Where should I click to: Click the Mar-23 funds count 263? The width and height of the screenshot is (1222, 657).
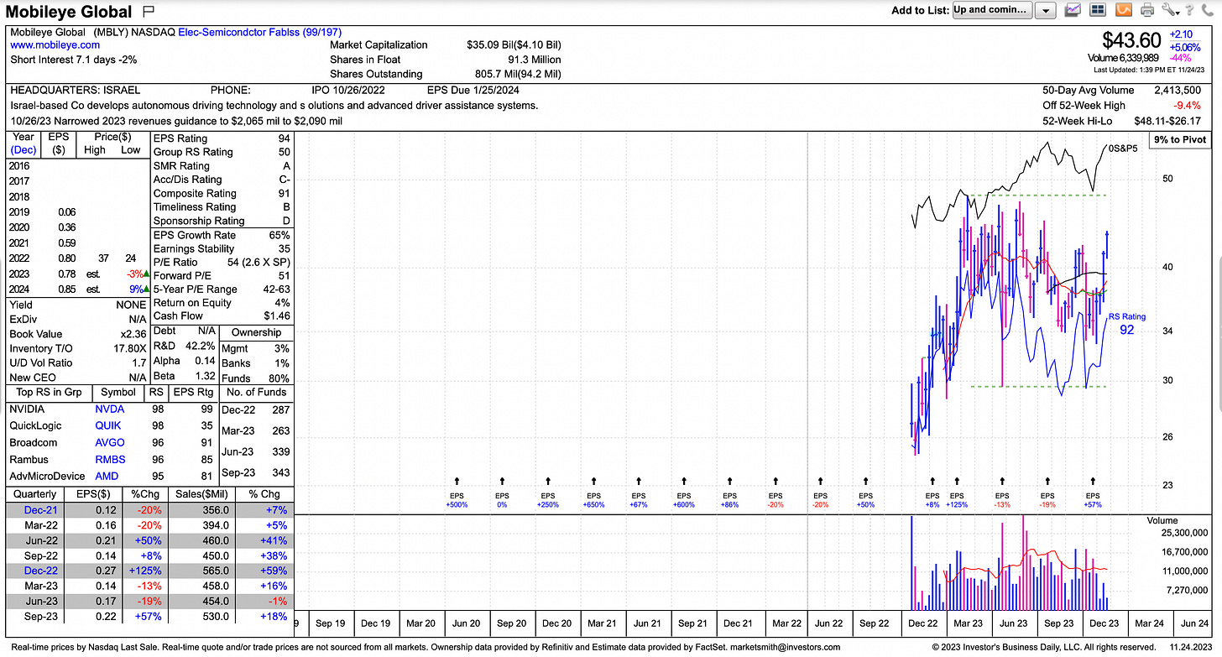click(279, 430)
